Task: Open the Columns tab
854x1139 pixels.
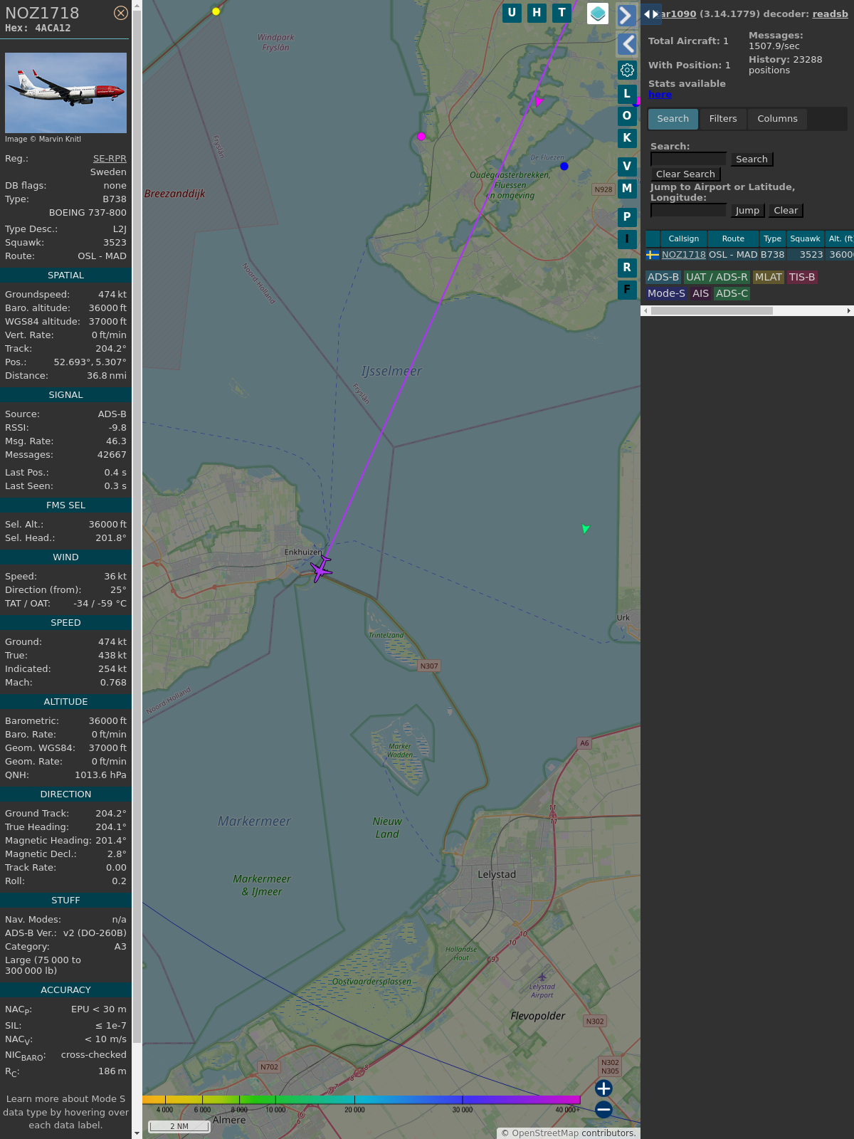Action: [x=777, y=119]
